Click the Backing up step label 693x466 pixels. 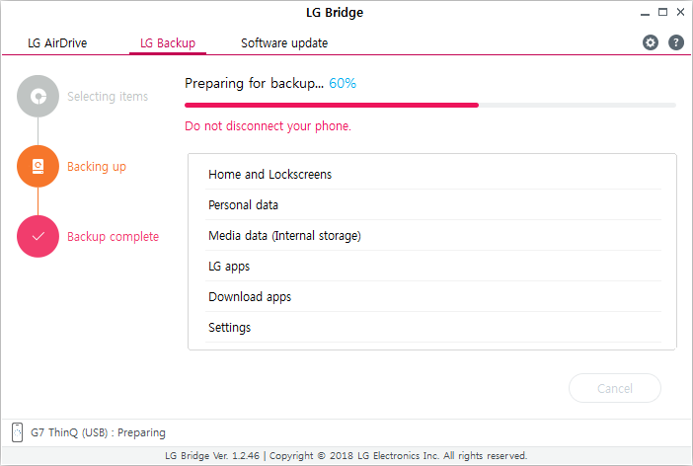point(97,167)
